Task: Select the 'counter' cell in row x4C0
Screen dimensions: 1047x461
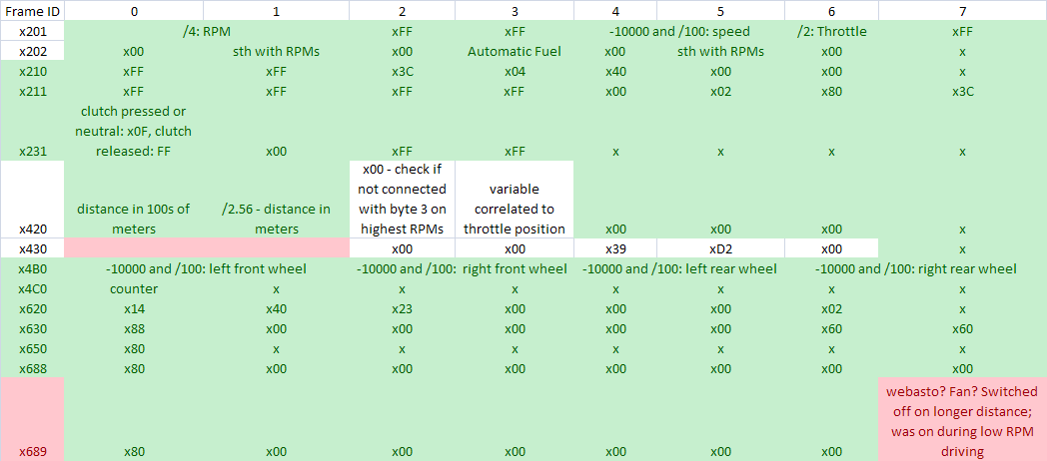Action: tap(134, 288)
